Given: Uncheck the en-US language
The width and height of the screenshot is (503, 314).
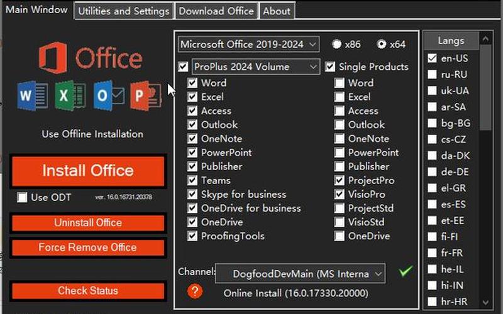Looking at the screenshot, I should [432, 58].
